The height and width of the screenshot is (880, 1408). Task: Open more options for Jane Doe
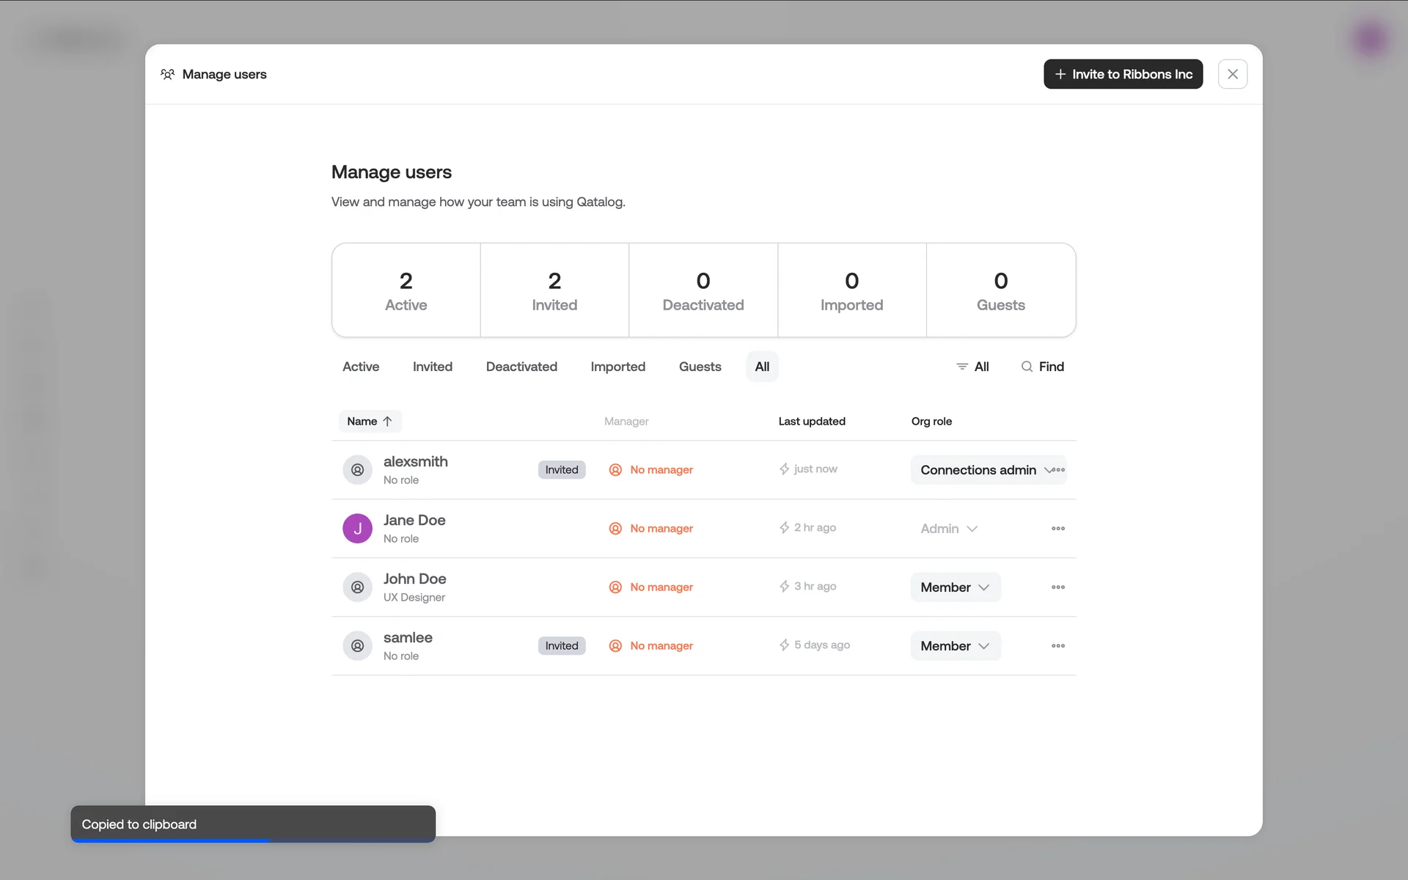[1057, 528]
